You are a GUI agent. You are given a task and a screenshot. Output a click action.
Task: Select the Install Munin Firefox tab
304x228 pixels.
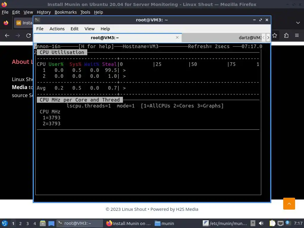click(23, 23)
